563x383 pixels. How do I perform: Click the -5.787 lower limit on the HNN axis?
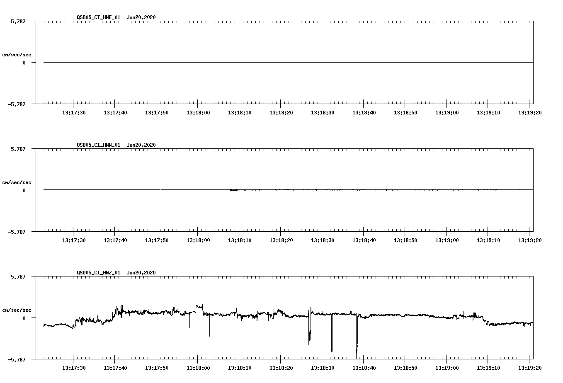(17, 232)
